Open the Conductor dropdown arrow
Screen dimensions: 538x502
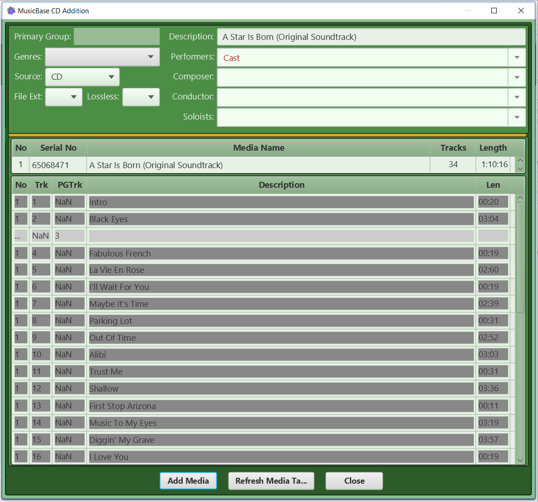pos(517,98)
